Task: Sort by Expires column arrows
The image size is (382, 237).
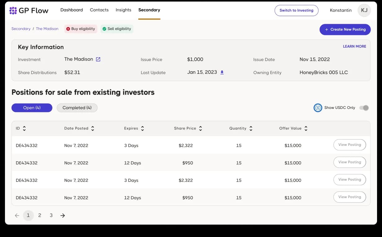Action: [142, 128]
